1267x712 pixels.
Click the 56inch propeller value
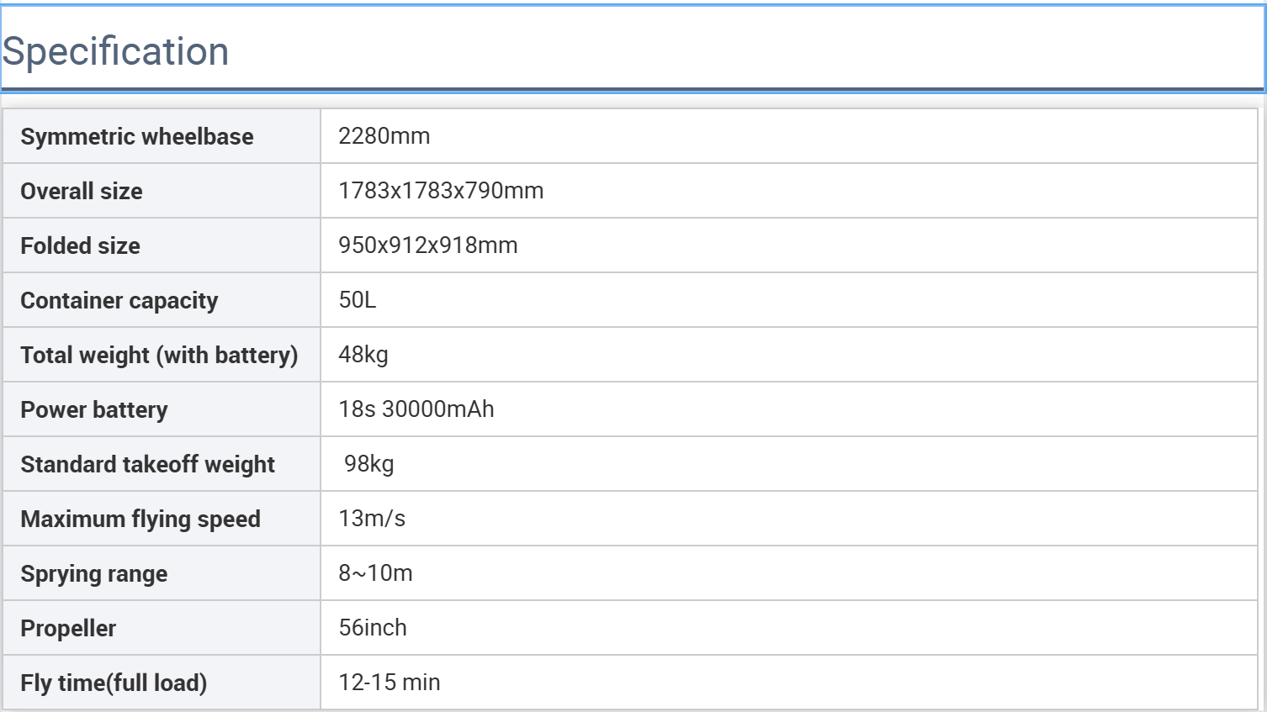372,628
